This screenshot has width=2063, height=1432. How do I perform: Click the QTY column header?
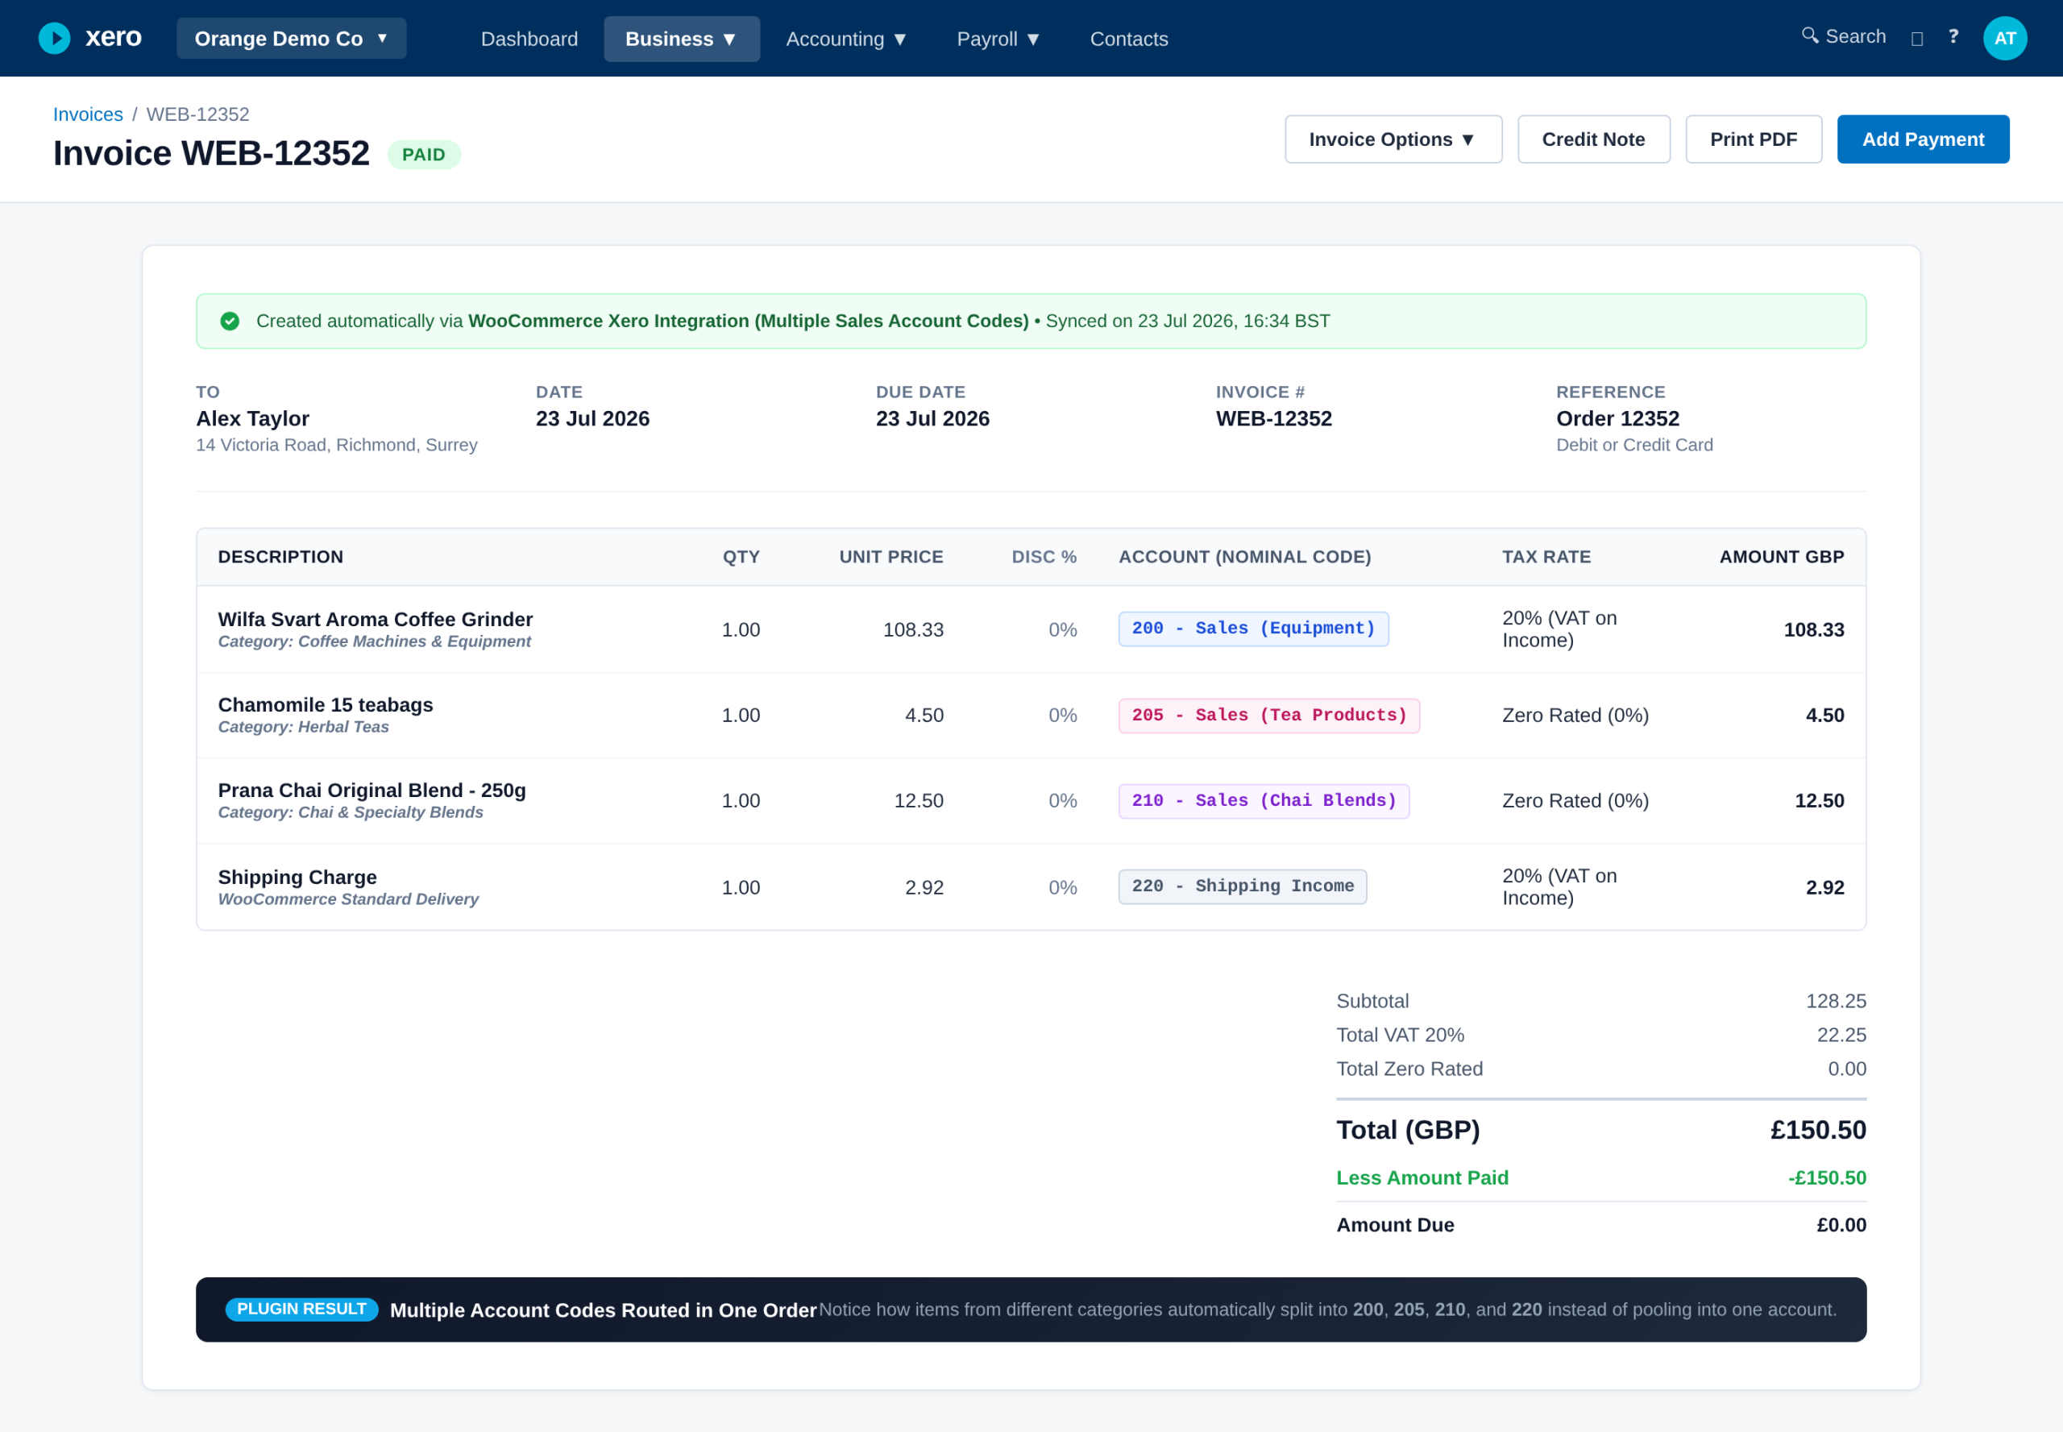(x=741, y=556)
